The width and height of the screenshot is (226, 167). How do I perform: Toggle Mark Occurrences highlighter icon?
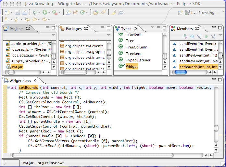[113, 13]
